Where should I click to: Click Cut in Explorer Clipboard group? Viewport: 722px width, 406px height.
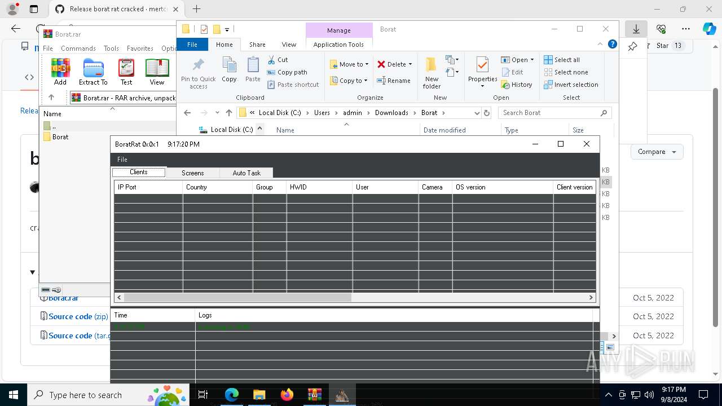(278, 60)
